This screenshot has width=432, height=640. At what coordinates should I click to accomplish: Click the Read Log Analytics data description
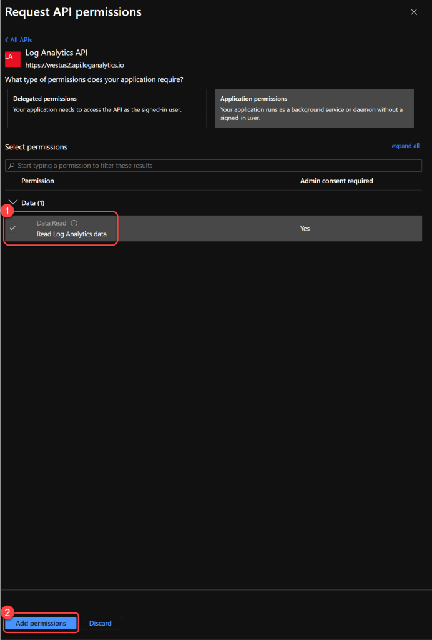(71, 234)
